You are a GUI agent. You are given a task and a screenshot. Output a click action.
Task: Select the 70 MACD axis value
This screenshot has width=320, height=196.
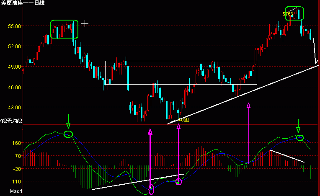18,156
